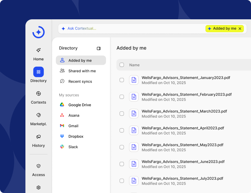Open WellsFargo_Advisors_Statement_March2023.pdf file
This screenshot has width=251, height=193.
pos(184,111)
